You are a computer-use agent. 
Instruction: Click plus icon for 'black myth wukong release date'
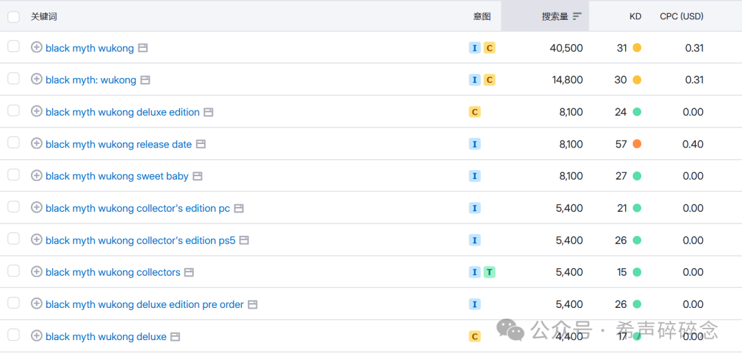tap(36, 143)
